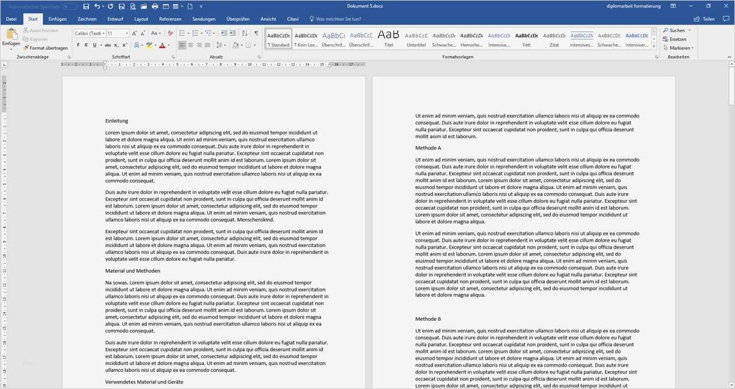Screen dimensions: 735x389
Task: Decrease font size with the smaller A icon
Action: tap(143, 33)
